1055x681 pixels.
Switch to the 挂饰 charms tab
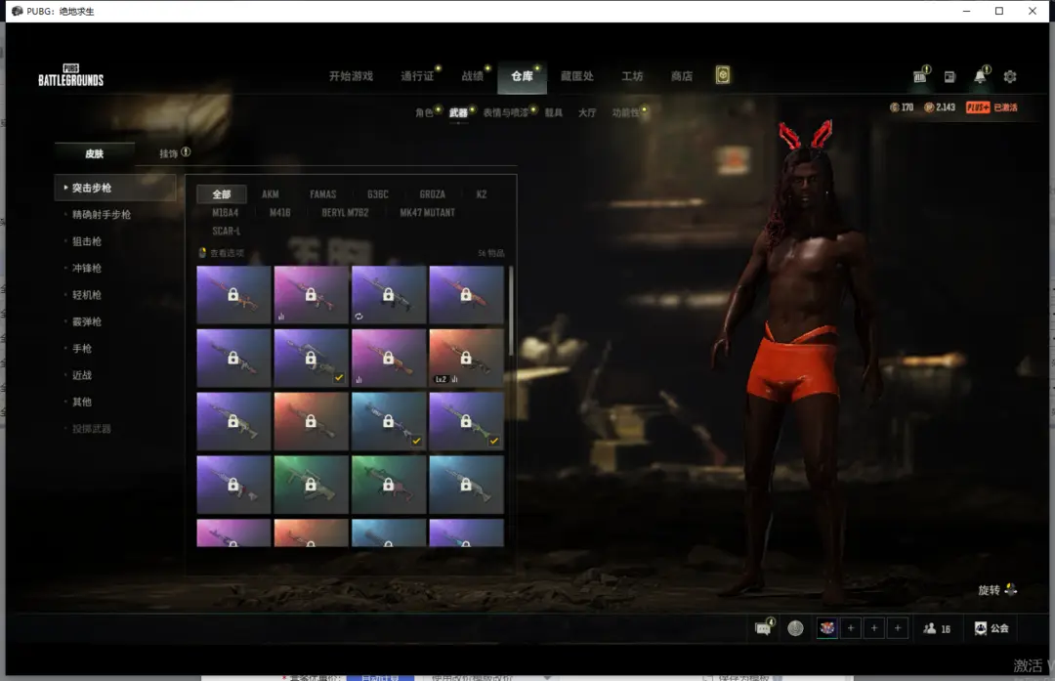[x=168, y=153]
